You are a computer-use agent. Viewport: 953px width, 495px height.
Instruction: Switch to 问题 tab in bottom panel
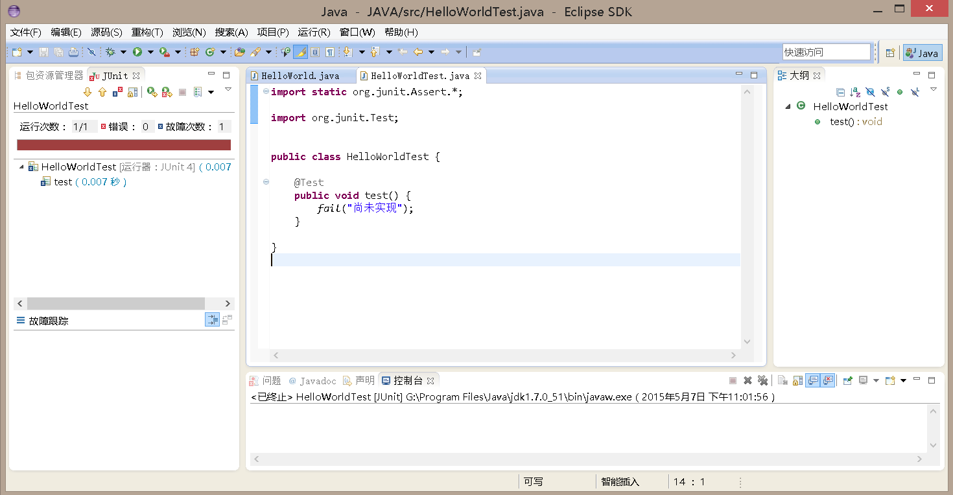[x=266, y=380]
